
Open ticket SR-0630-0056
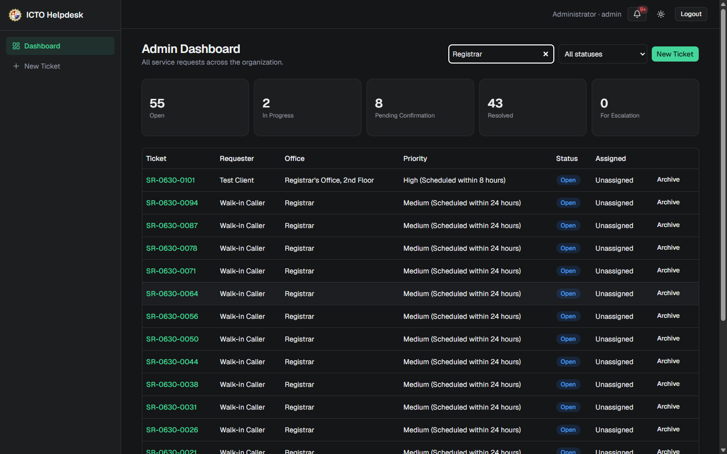[x=172, y=316]
